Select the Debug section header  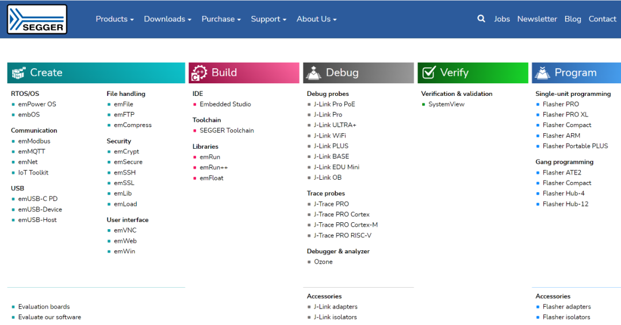358,73
